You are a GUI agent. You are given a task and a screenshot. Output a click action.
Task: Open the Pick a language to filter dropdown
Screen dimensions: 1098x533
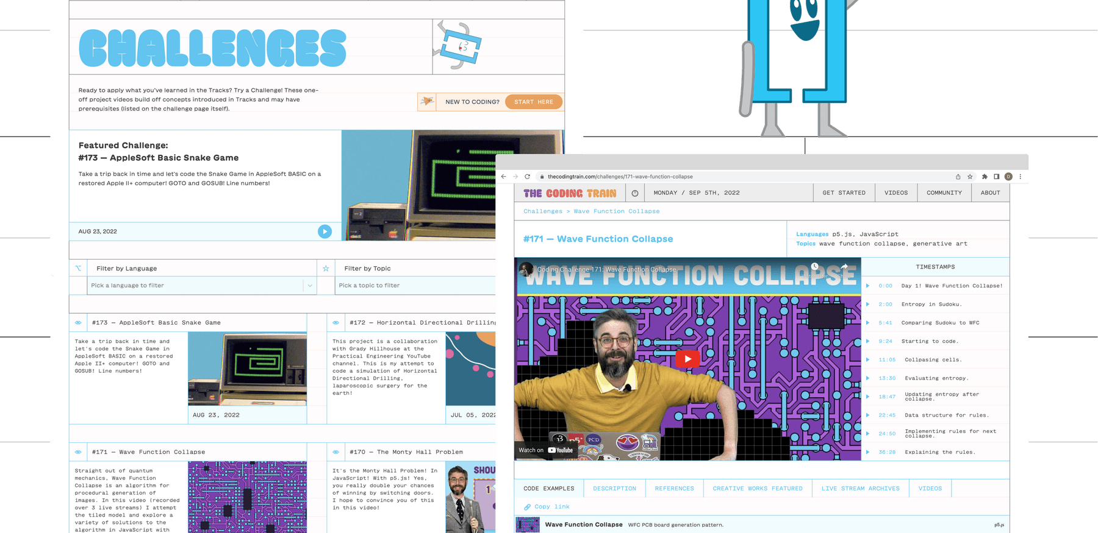coord(201,286)
